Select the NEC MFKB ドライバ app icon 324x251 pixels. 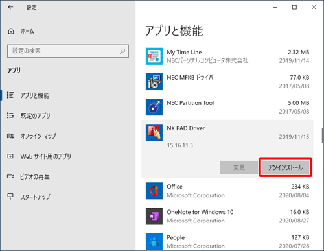(154, 82)
